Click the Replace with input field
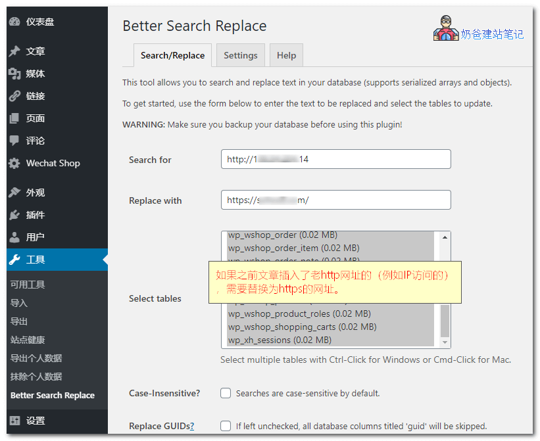 click(x=336, y=200)
